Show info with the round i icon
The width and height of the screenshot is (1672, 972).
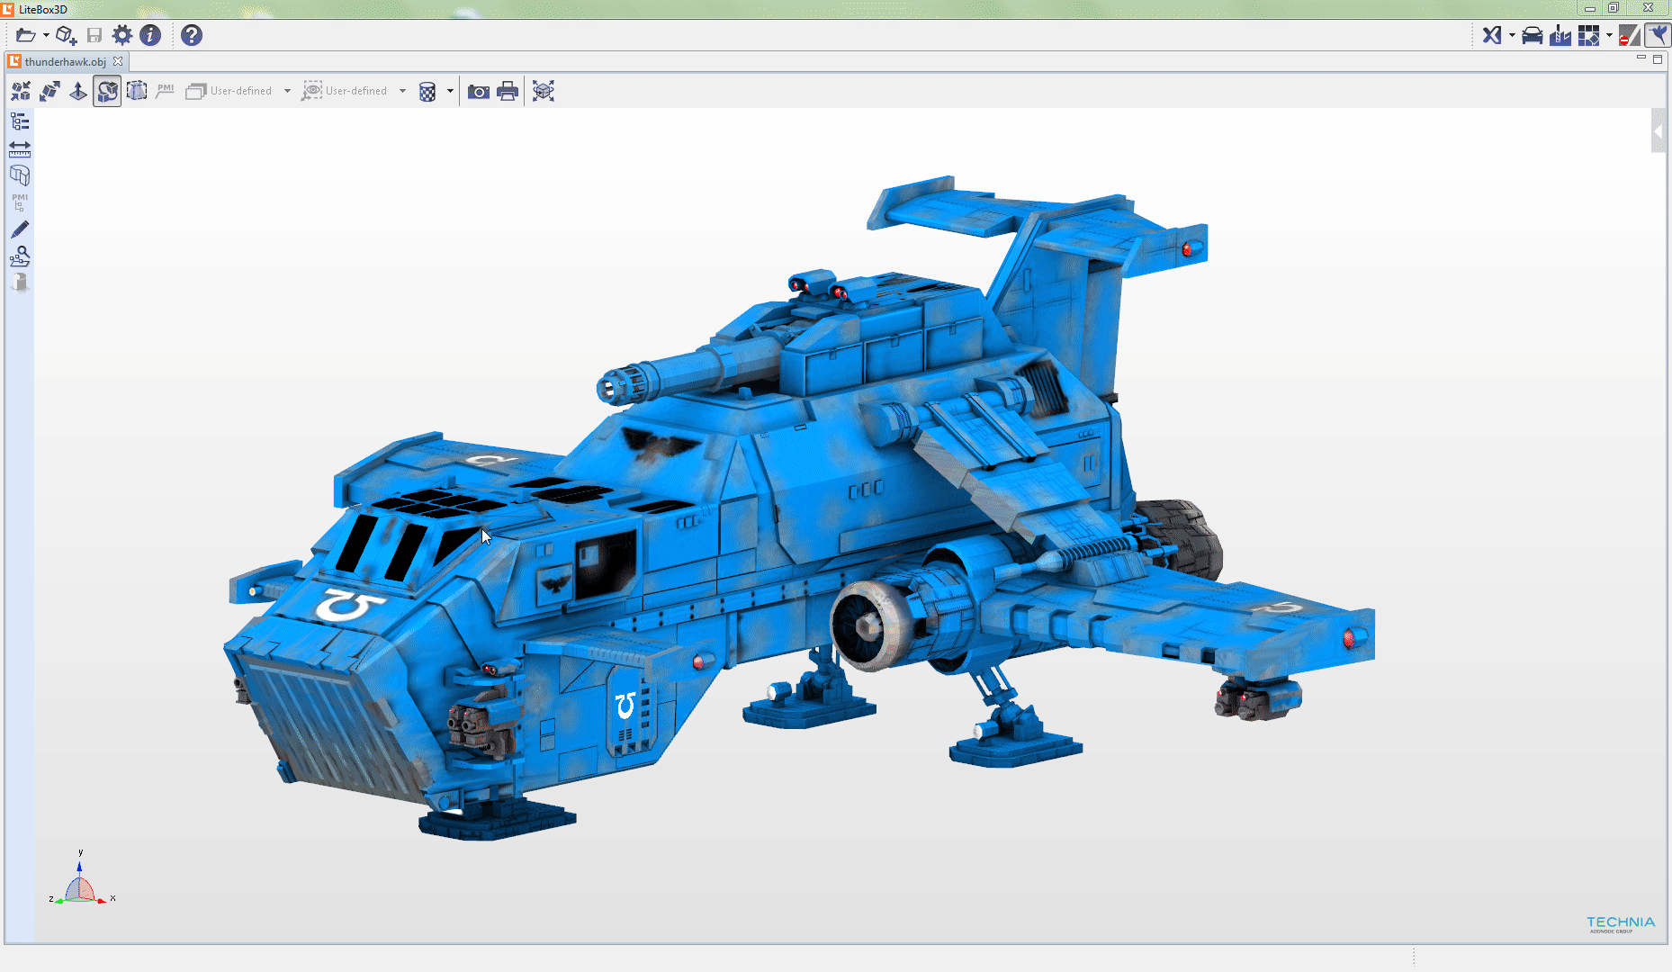click(150, 35)
